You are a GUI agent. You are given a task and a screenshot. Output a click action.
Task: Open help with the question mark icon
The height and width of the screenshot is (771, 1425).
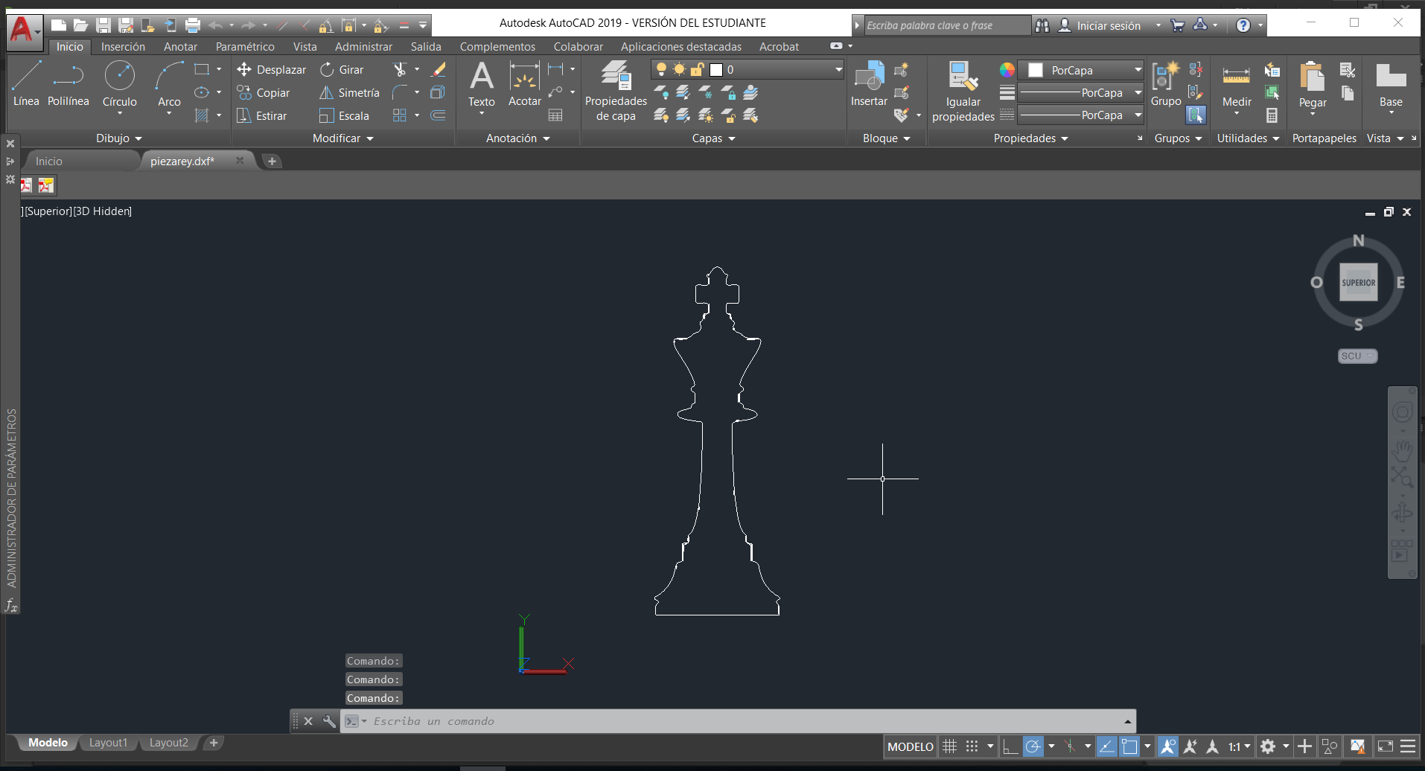tap(1243, 25)
